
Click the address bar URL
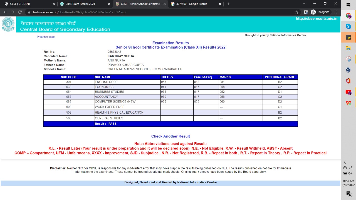pos(79,12)
